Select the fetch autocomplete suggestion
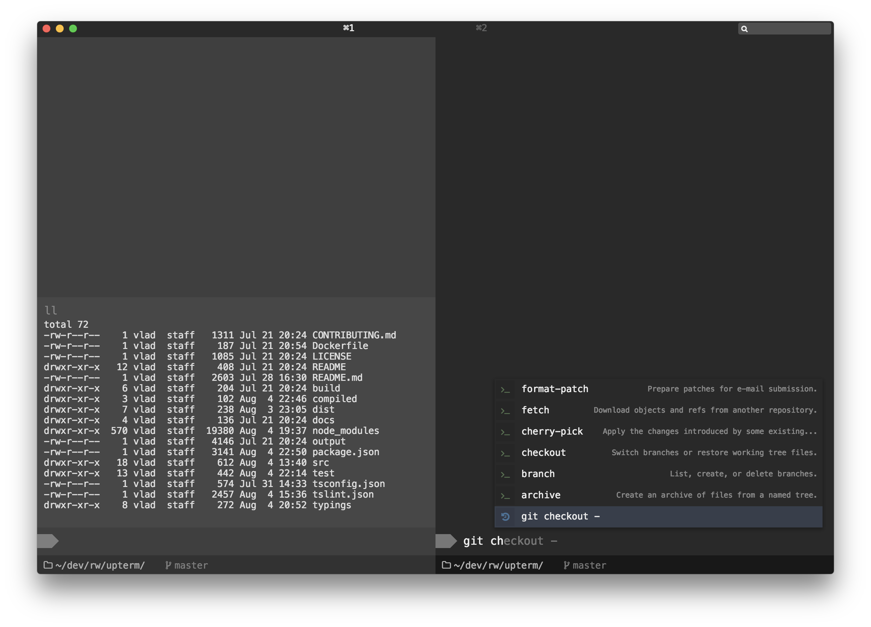Viewport: 871px width, 627px height. (x=658, y=410)
